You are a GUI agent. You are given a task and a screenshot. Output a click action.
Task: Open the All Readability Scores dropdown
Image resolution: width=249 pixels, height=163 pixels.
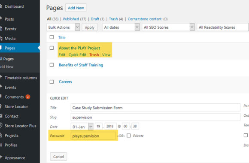pyautogui.click(x=223, y=27)
